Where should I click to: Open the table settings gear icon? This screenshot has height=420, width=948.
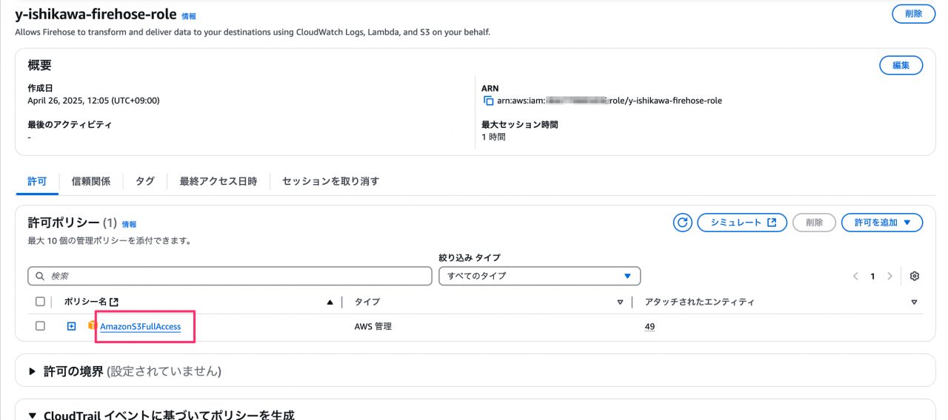coord(914,276)
